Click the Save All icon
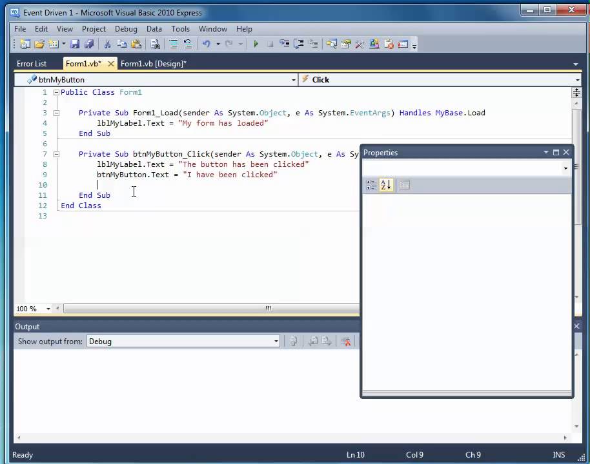 pyautogui.click(x=89, y=44)
